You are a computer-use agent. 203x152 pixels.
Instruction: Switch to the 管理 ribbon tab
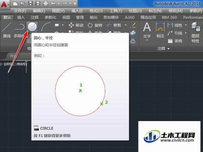coord(80,17)
